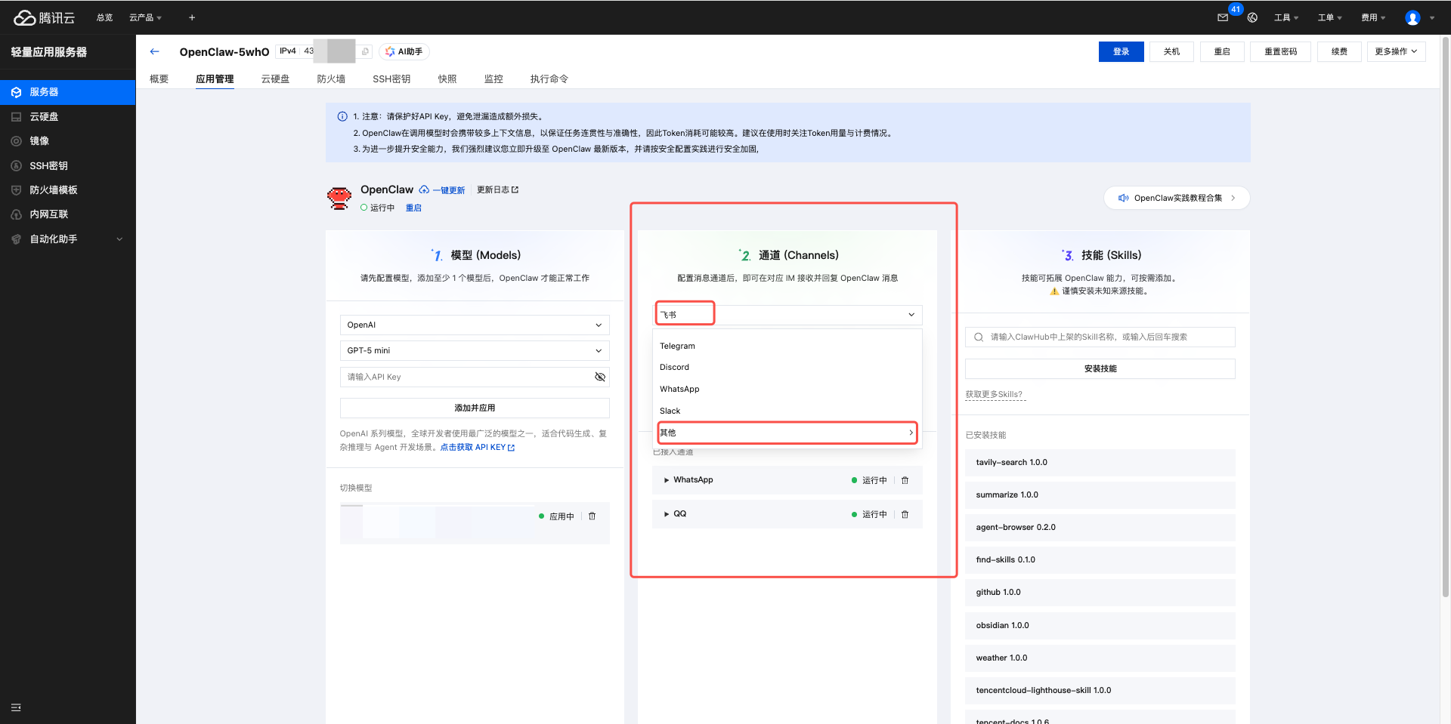Delete the WhatsApp channel with trash icon
Screen dimensions: 1451x724
tap(905, 480)
